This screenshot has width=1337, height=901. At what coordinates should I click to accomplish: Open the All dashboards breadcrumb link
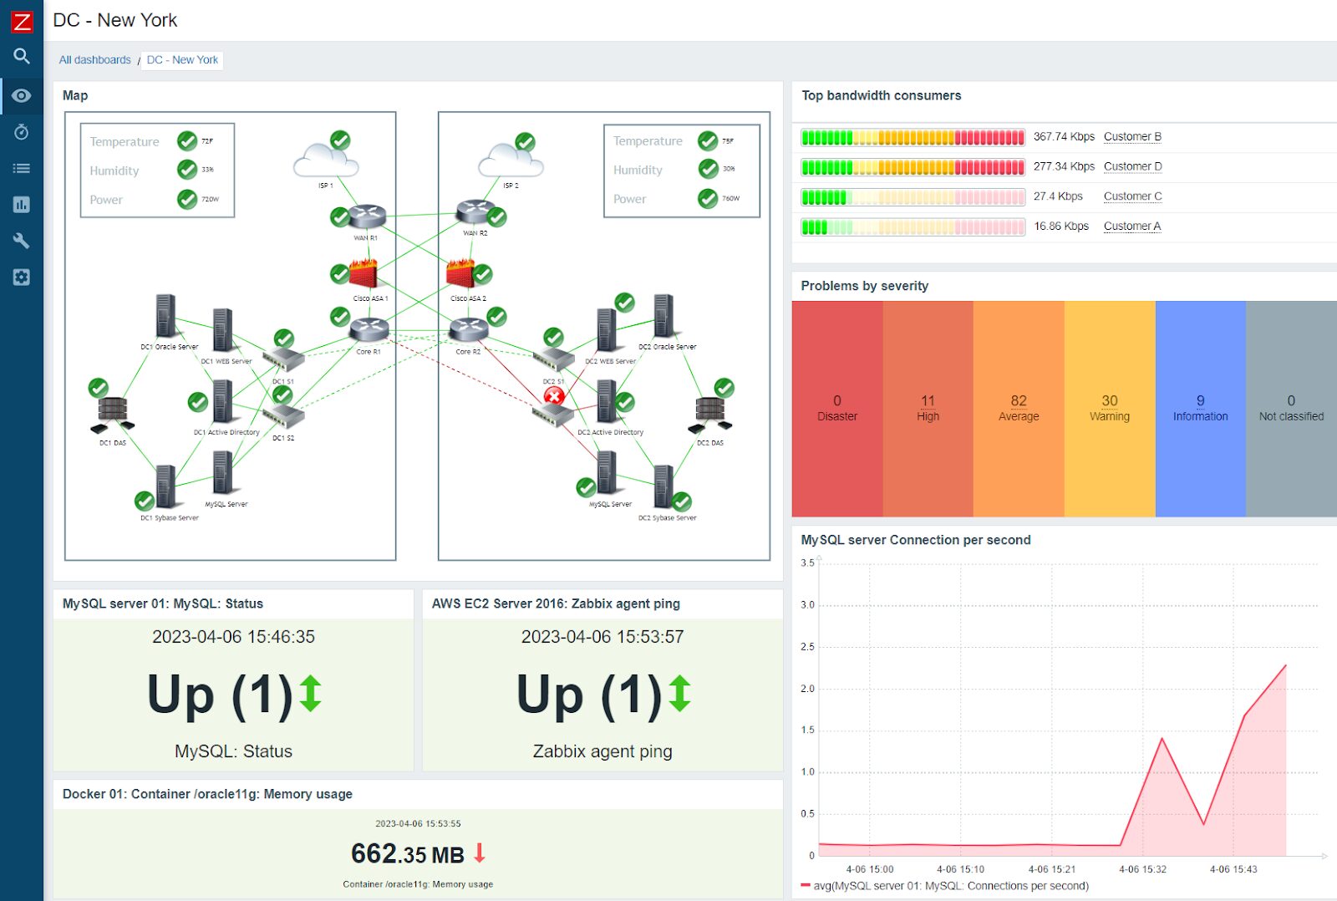(x=94, y=59)
